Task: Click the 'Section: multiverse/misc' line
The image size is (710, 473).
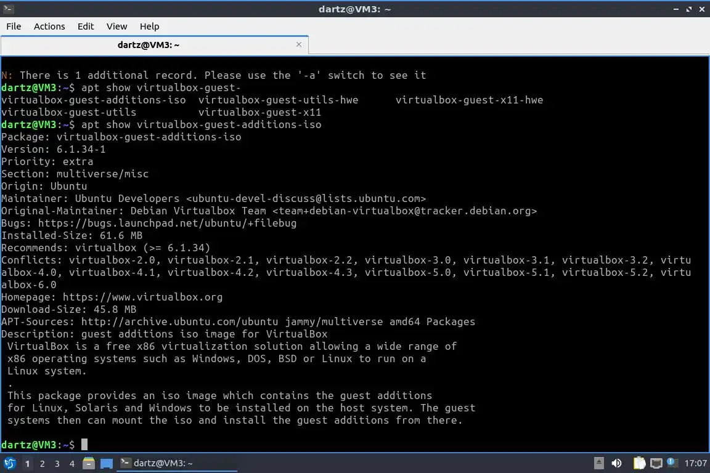Action: pyautogui.click(x=75, y=174)
